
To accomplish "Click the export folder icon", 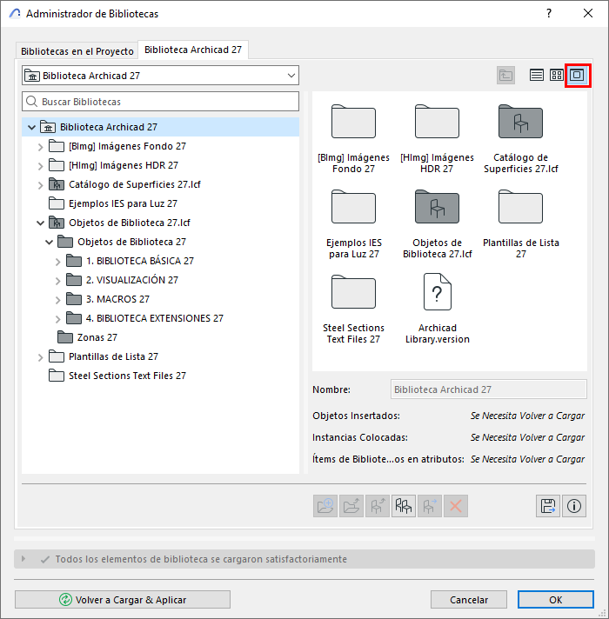I will (x=351, y=506).
